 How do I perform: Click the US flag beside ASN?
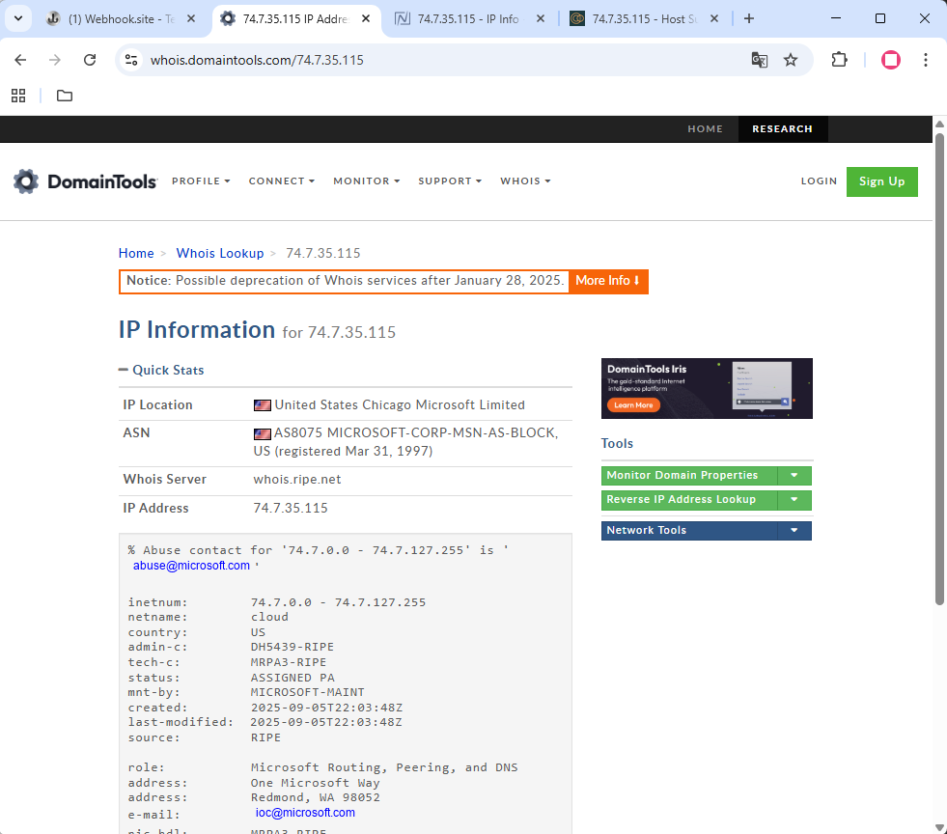click(x=263, y=433)
